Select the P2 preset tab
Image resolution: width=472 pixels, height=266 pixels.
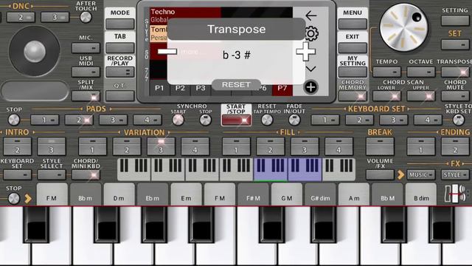[180, 89]
